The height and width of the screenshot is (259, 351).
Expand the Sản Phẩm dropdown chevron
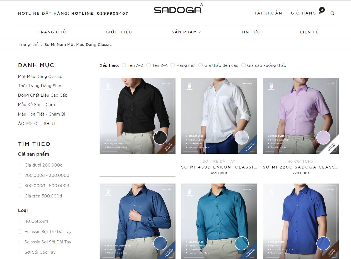click(x=200, y=32)
